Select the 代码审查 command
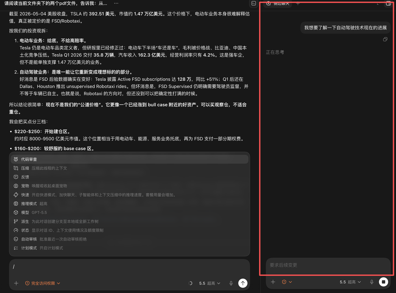The height and width of the screenshot is (293, 396). point(129,159)
